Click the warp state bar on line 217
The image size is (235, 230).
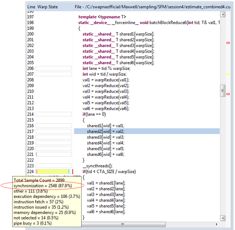point(54,131)
